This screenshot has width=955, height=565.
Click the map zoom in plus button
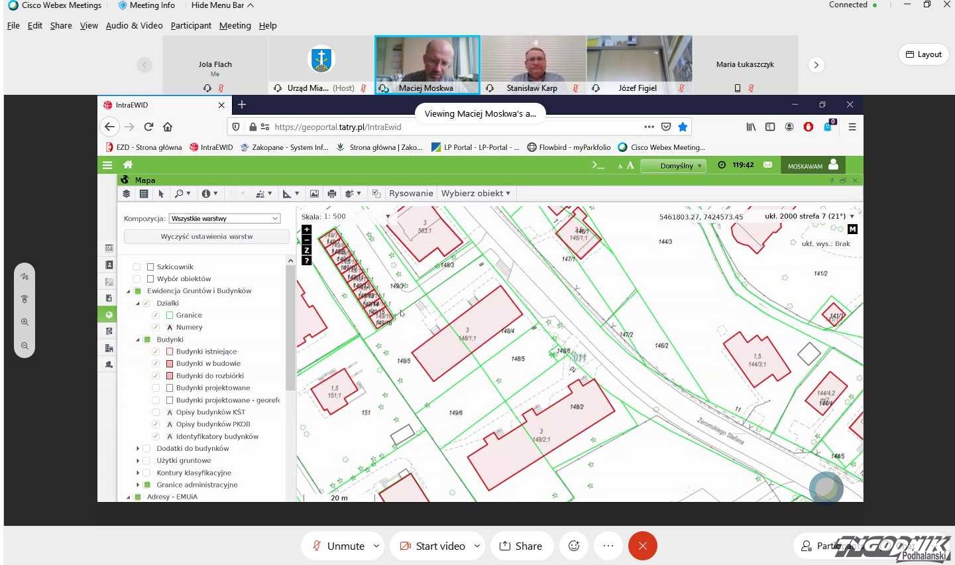306,229
